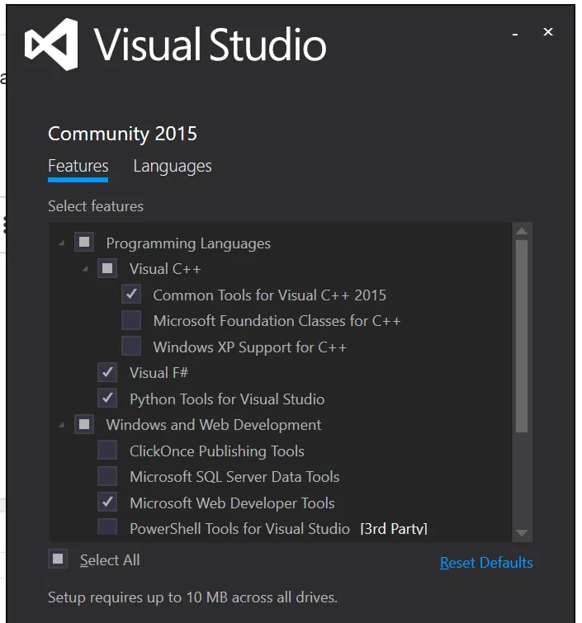This screenshot has width=582, height=623.
Task: Collapse the Visual C++ tree node
Action: point(85,269)
